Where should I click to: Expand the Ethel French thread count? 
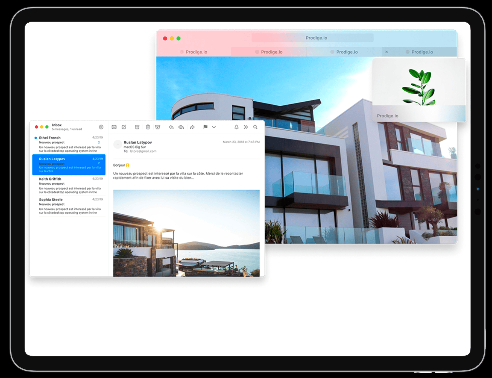[x=99, y=142]
